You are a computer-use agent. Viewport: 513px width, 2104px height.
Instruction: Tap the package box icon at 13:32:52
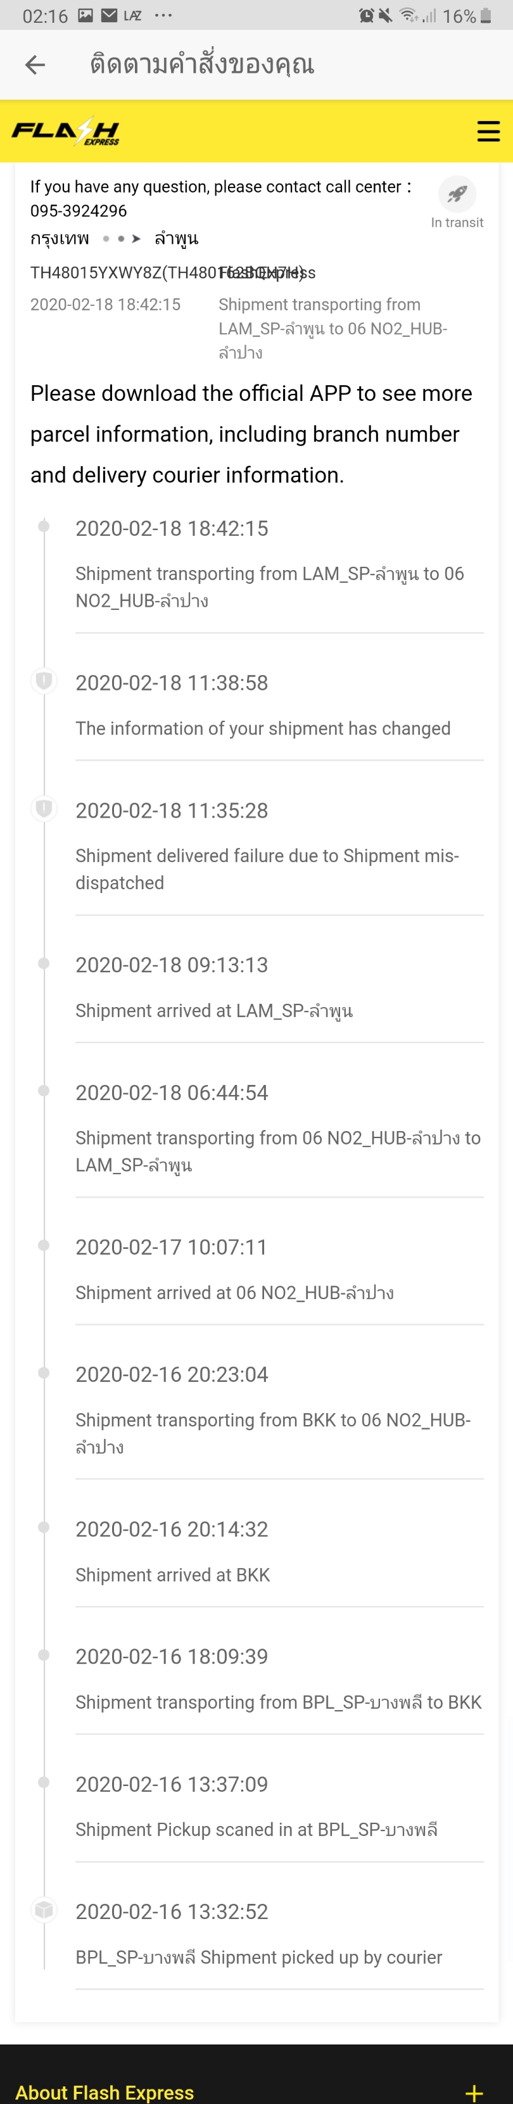click(x=44, y=1909)
